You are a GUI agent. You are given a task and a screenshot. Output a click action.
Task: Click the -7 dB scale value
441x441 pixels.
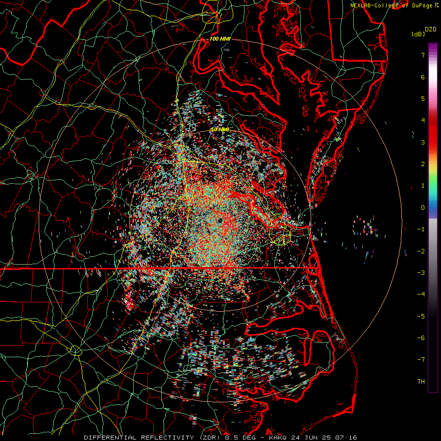421,360
